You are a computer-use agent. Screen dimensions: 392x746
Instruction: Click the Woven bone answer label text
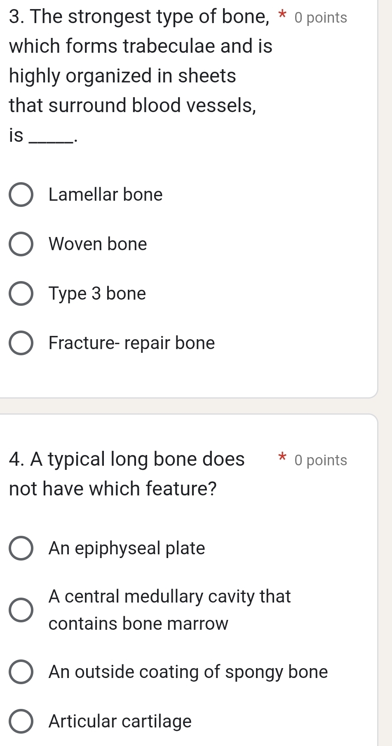[x=97, y=244]
